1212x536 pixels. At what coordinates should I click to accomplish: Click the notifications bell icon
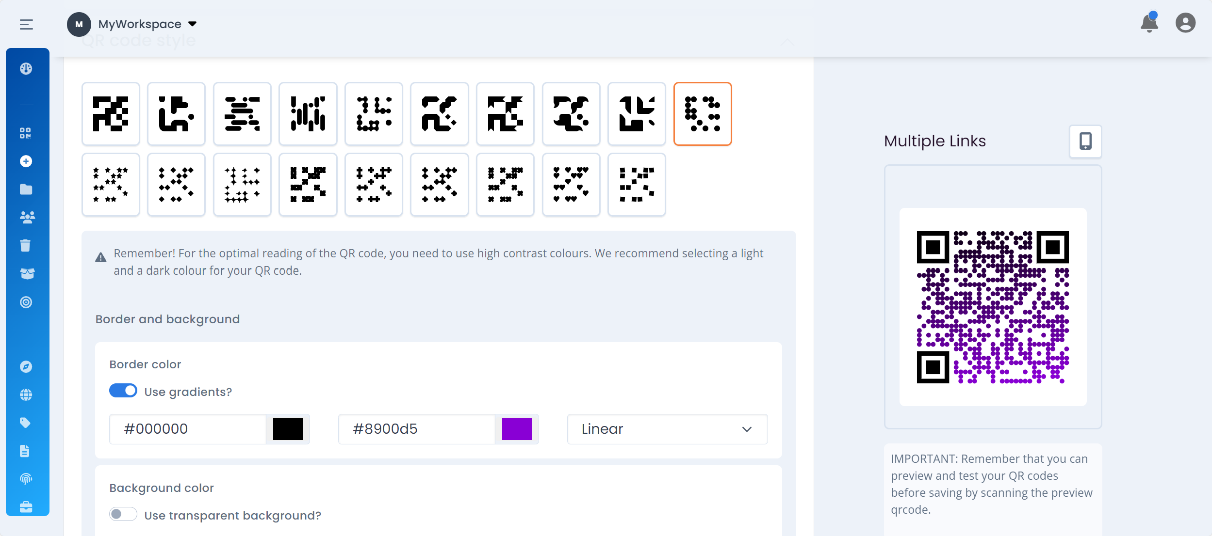click(x=1149, y=23)
